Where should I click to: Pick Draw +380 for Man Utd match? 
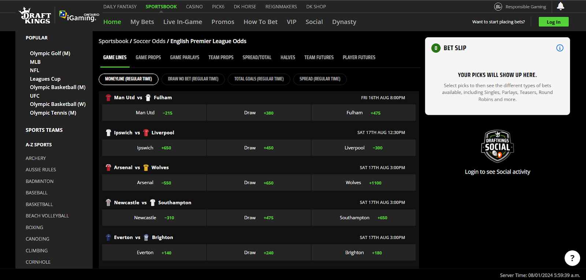click(259, 113)
